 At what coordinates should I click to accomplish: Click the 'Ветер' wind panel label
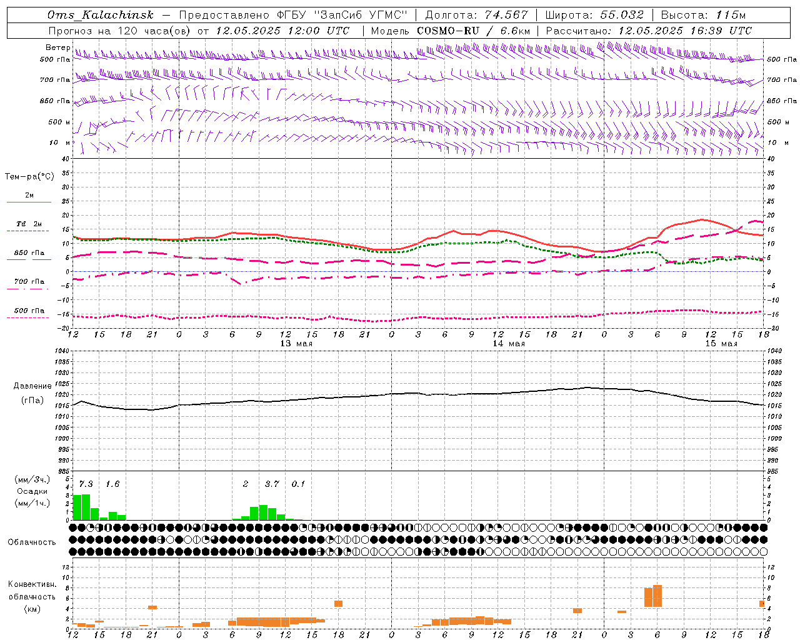point(58,47)
